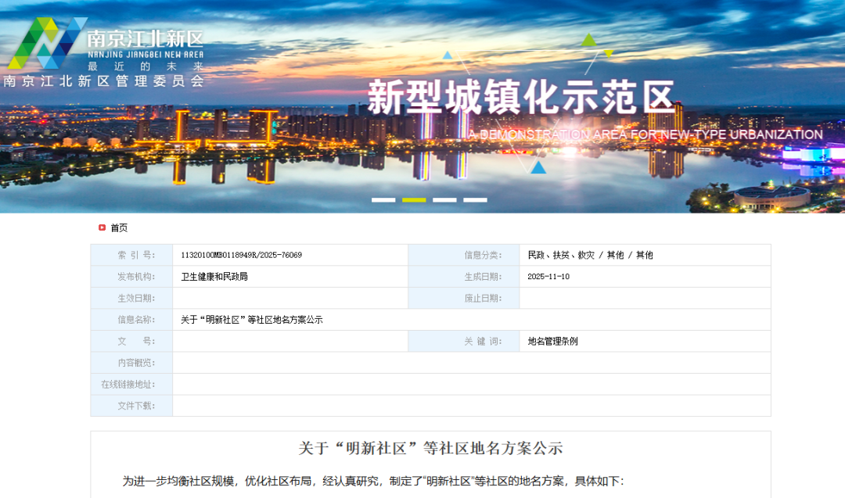Viewport: 845px width, 498px height.
Task: Click the 发布机构 label cell
Action: tap(131, 277)
